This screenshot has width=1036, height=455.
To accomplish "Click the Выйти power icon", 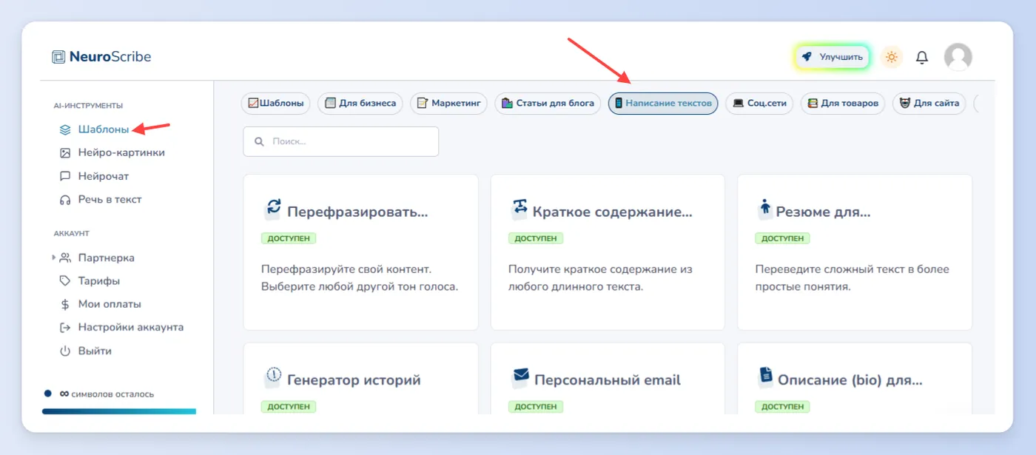I will click(65, 351).
